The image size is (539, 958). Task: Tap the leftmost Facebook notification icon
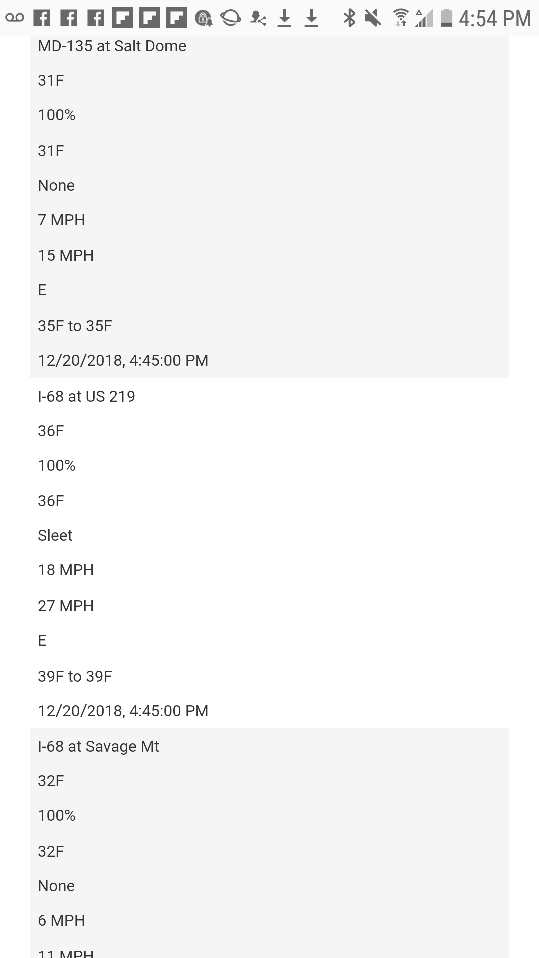42,18
